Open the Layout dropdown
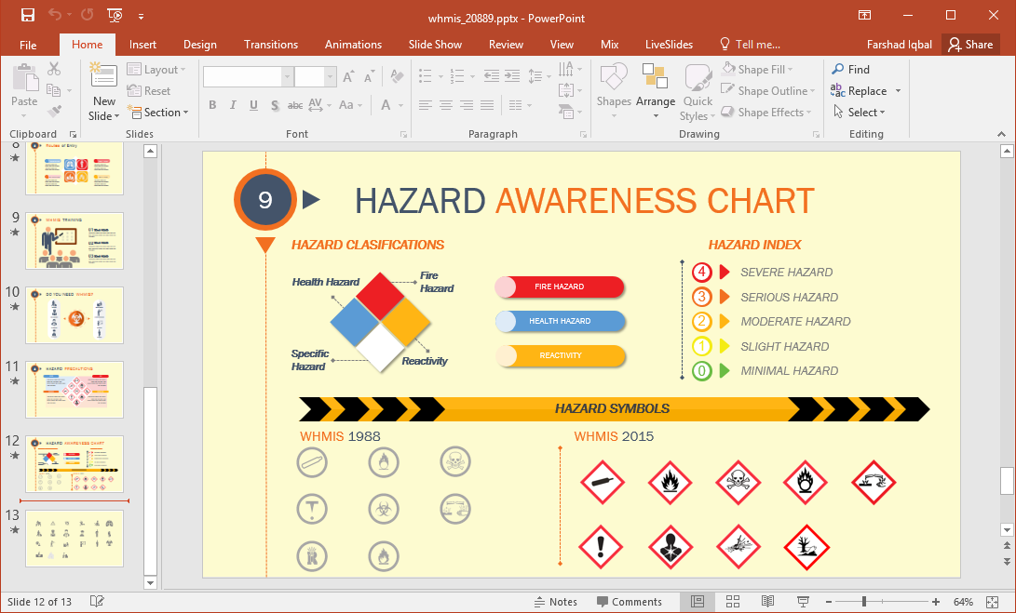This screenshot has height=613, width=1016. coord(158,69)
